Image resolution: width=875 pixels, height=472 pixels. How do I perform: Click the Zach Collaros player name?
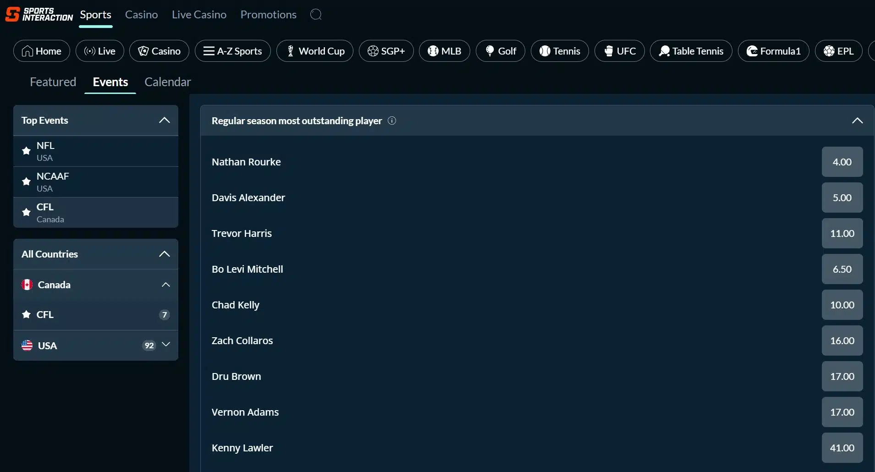[242, 340]
